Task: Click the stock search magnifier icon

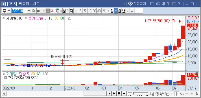Action: coord(34,11)
